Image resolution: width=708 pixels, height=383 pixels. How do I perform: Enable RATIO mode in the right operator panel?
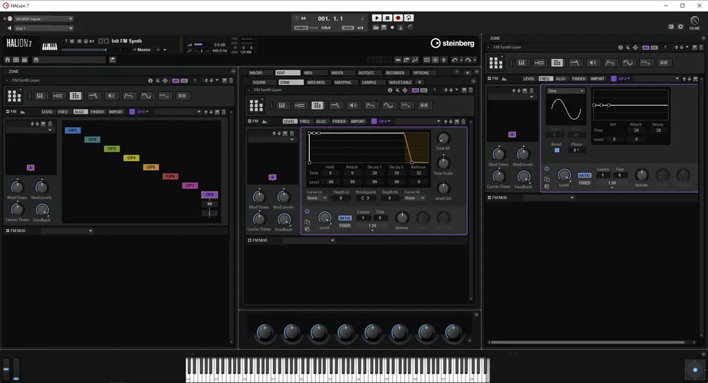pos(585,175)
